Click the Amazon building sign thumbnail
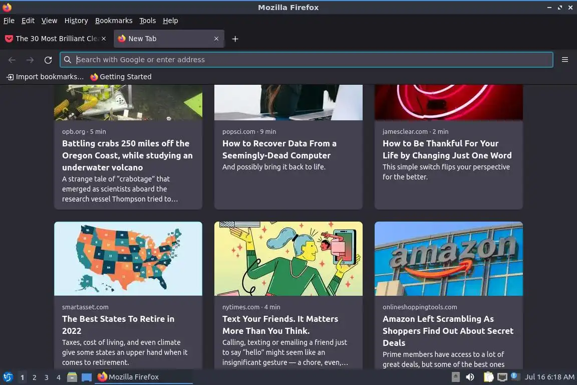 click(449, 259)
